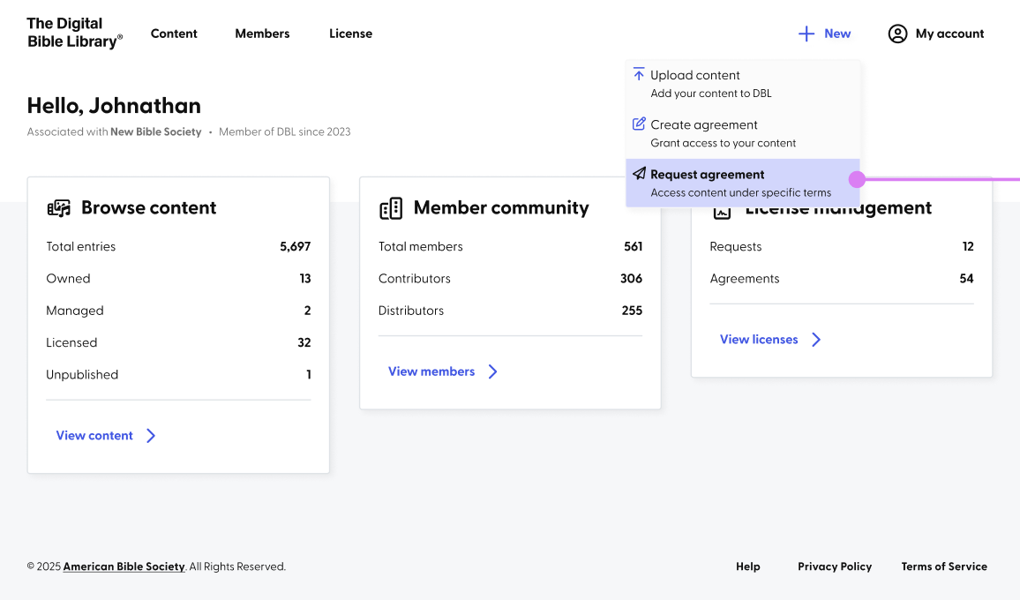Open the American Bible Society footer link
Viewport: 1020px width, 600px height.
pyautogui.click(x=124, y=566)
